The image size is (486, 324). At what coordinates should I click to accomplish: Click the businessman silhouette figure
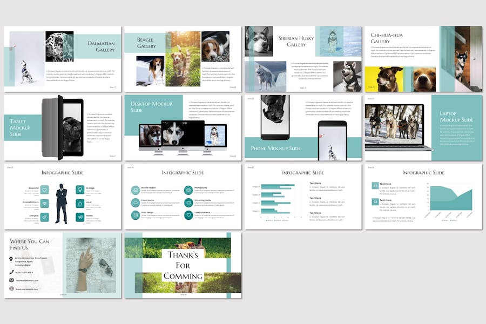[62, 204]
